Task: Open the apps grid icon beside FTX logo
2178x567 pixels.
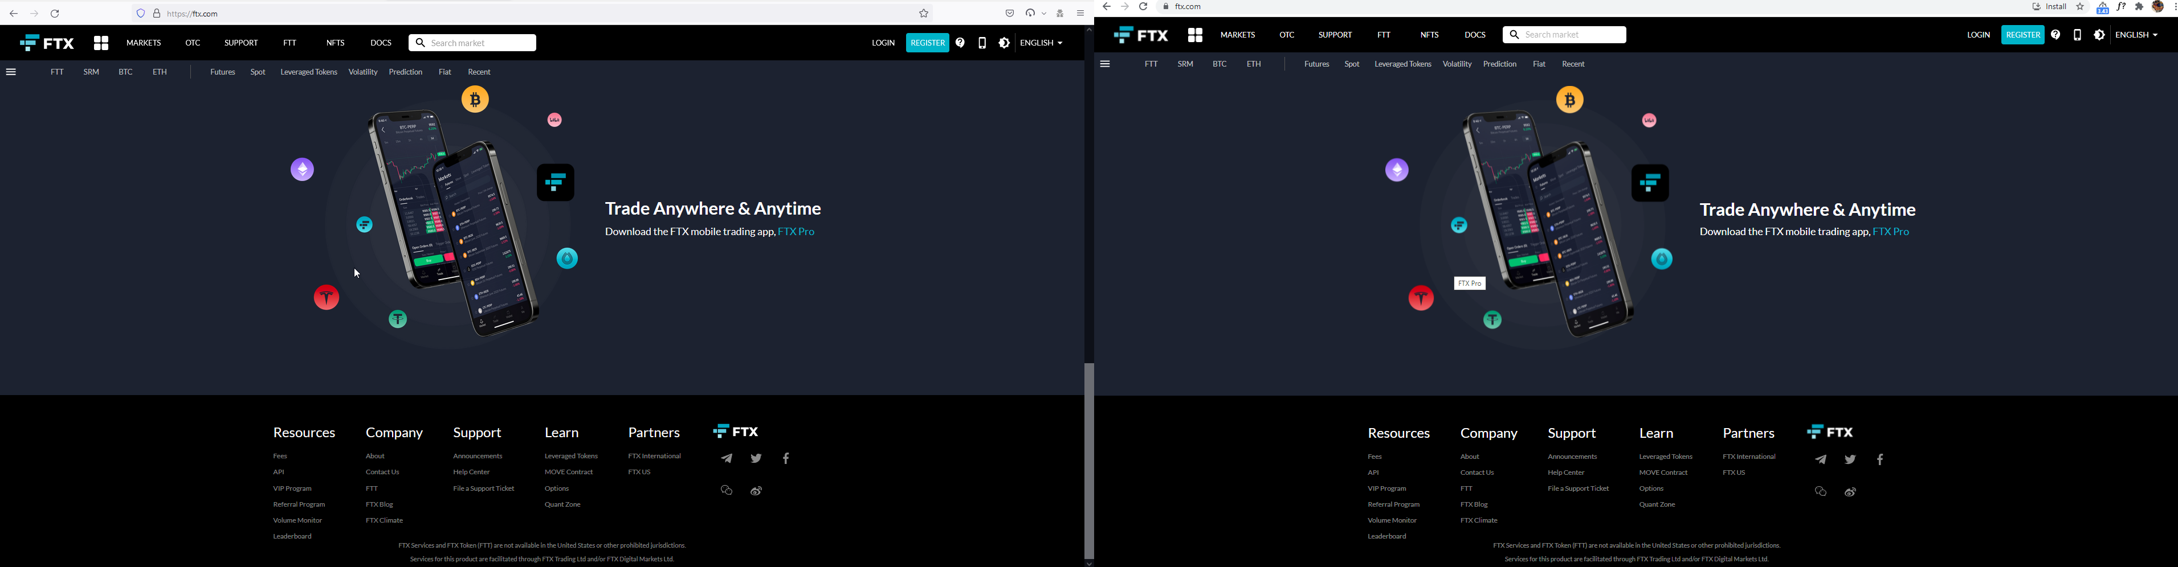Action: pyautogui.click(x=101, y=42)
